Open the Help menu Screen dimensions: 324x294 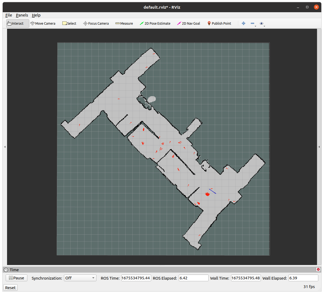pyautogui.click(x=36, y=15)
